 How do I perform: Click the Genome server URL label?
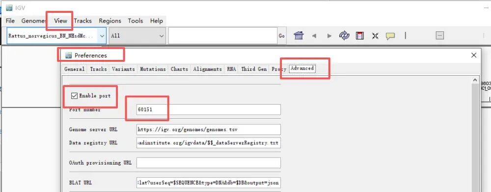click(x=93, y=129)
